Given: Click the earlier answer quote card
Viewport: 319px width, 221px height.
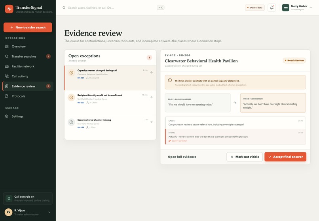Looking at the screenshot, I should (x=197, y=103).
